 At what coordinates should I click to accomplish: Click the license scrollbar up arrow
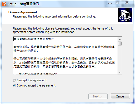(120, 39)
